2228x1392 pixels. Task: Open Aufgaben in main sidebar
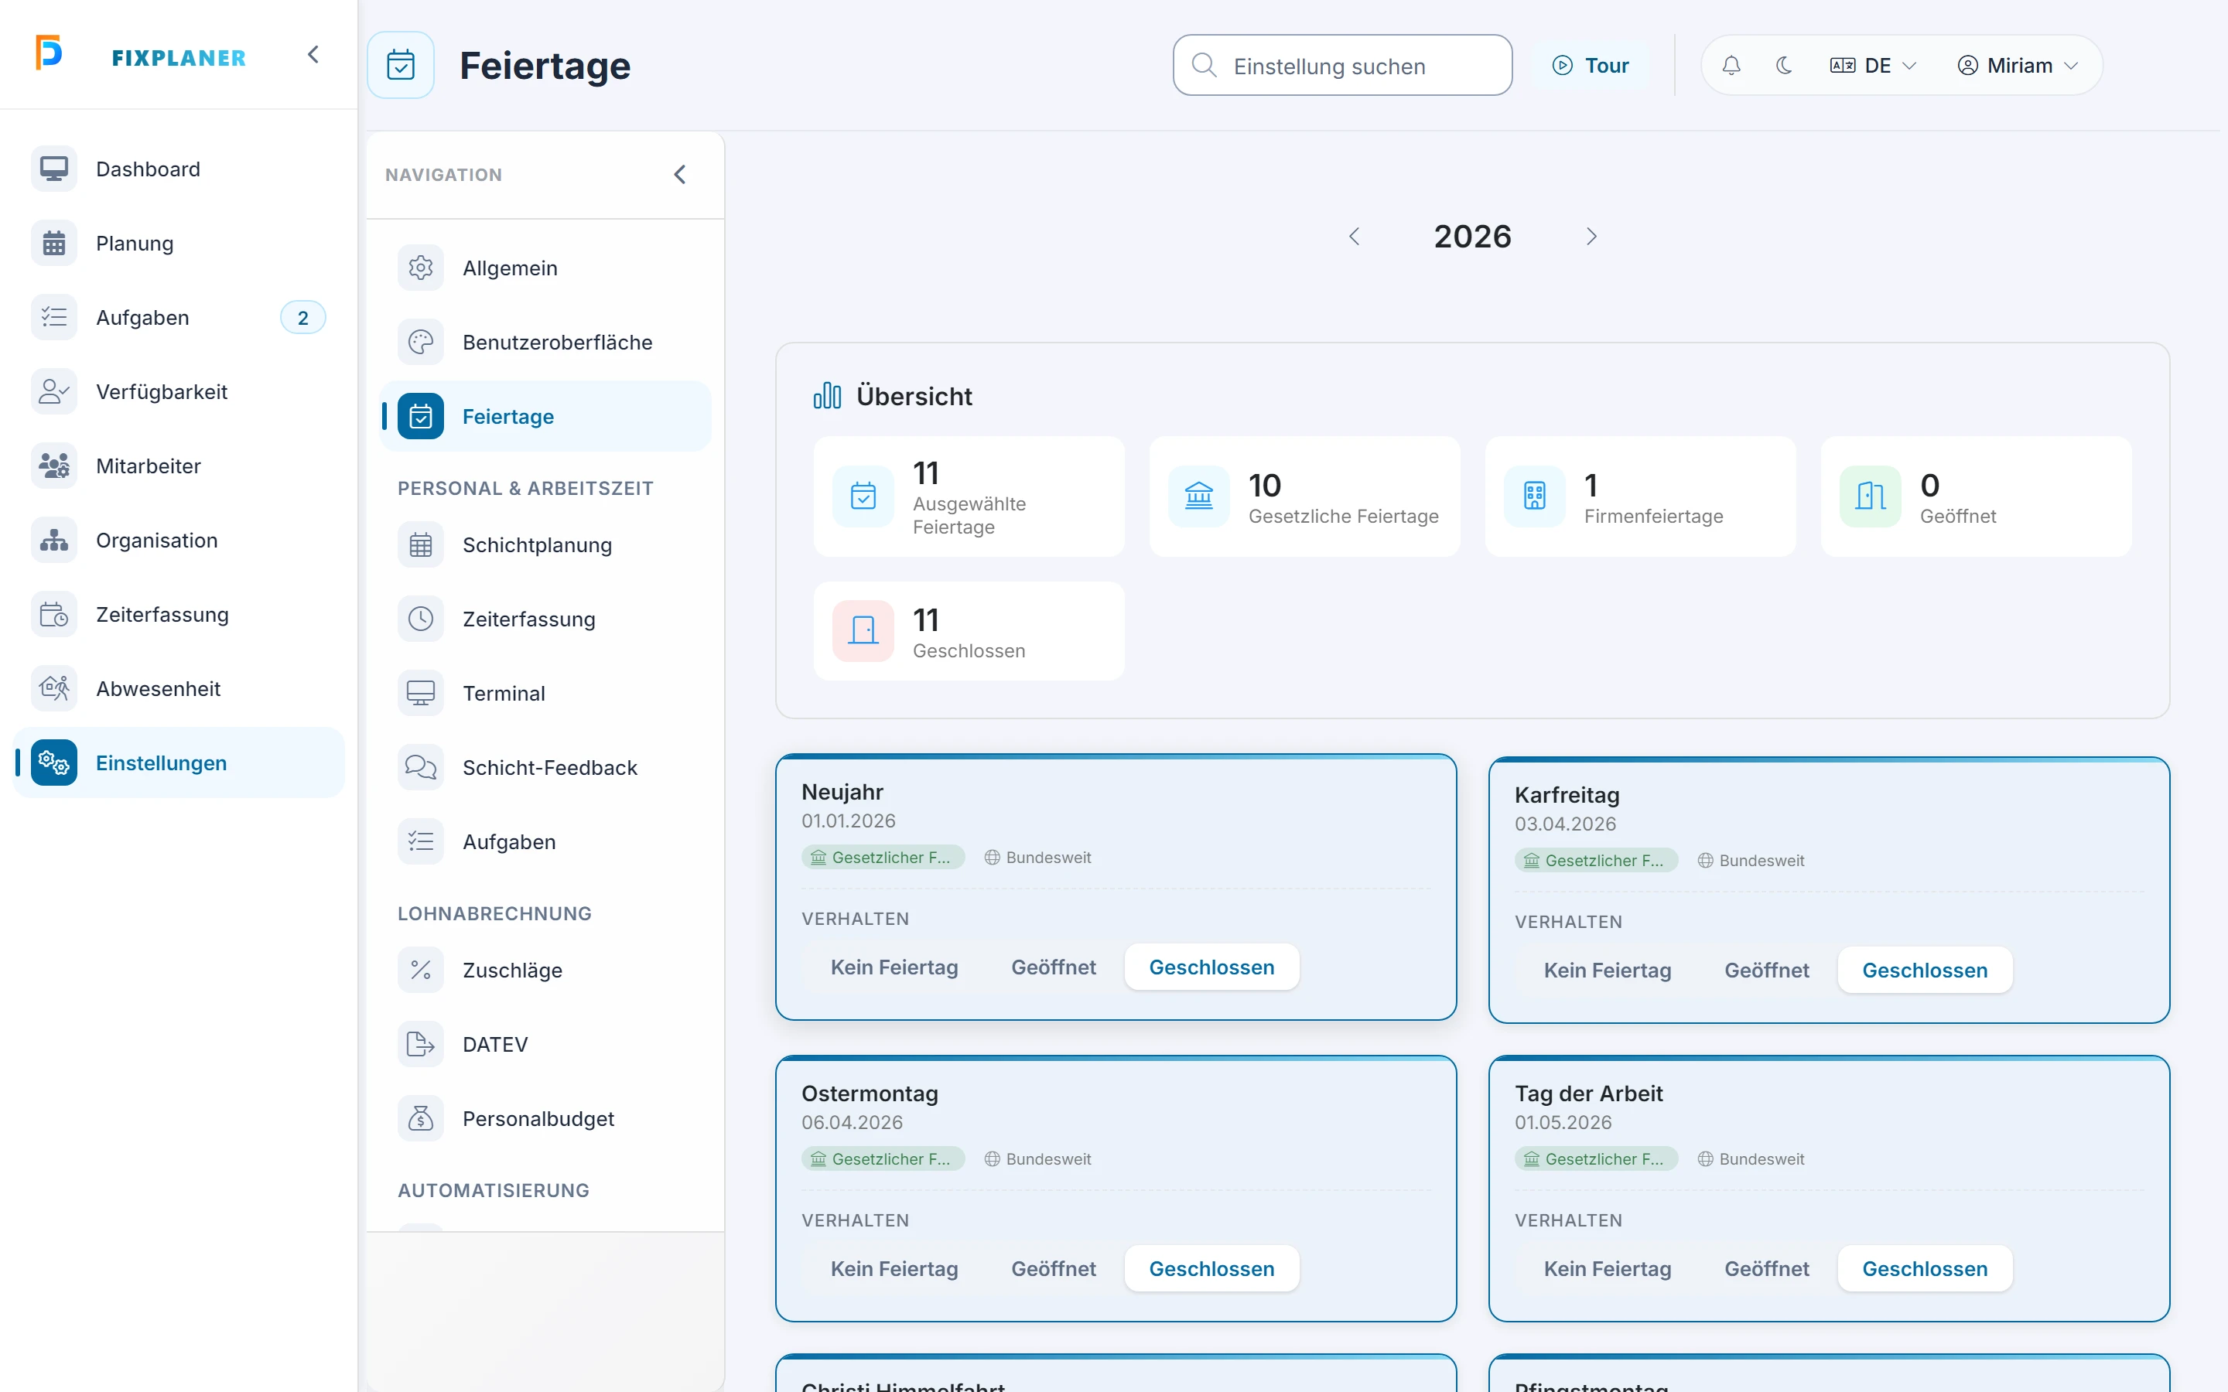(179, 318)
